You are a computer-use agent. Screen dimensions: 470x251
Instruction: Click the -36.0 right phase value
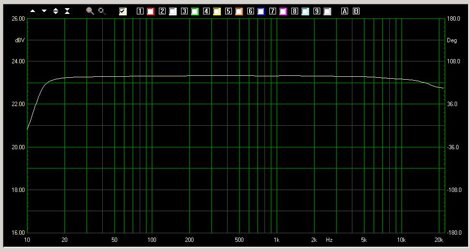pos(453,147)
